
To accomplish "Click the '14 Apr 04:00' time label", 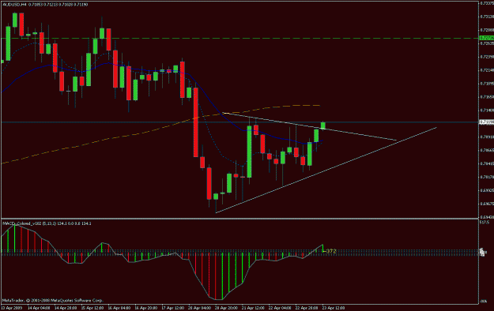I will (x=39, y=308).
